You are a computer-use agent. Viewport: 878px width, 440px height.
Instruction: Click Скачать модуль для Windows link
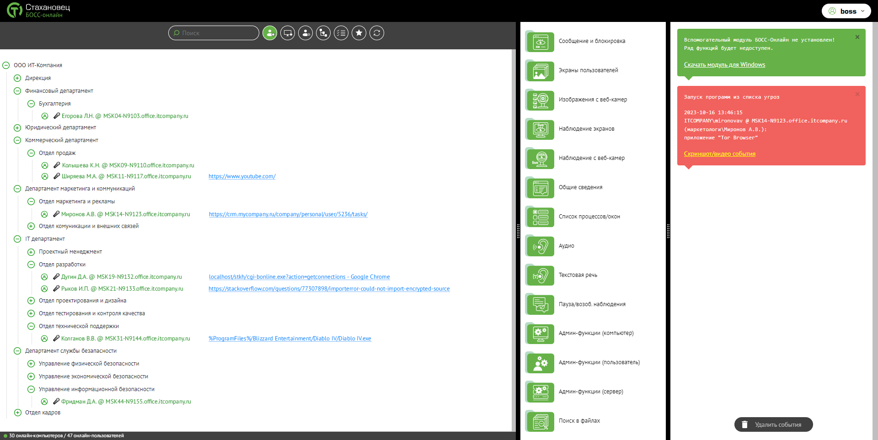pos(724,65)
